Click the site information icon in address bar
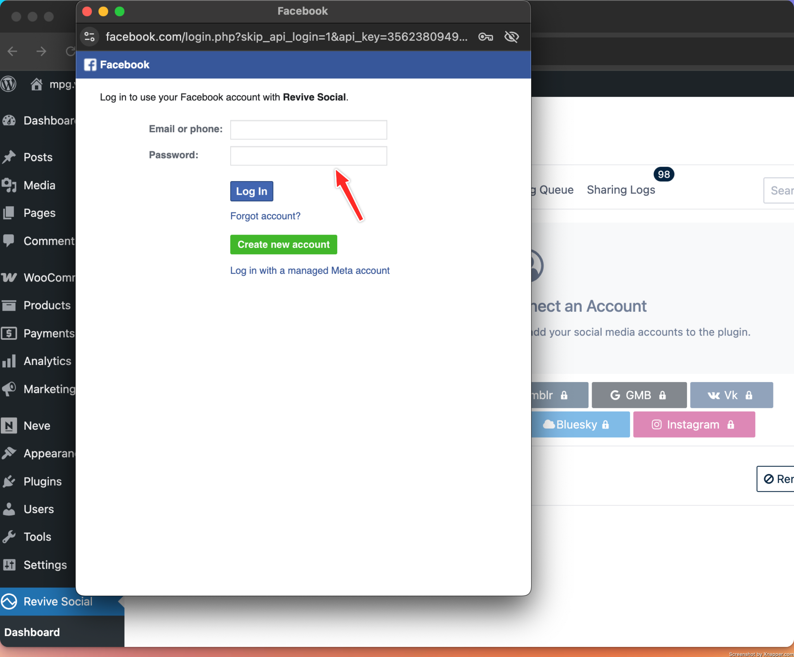The height and width of the screenshot is (657, 794). (90, 37)
